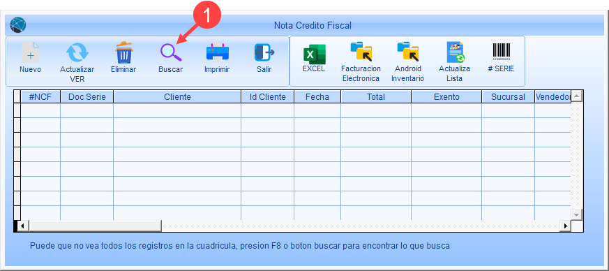Open search with the Buscar magnifier

coord(171,52)
